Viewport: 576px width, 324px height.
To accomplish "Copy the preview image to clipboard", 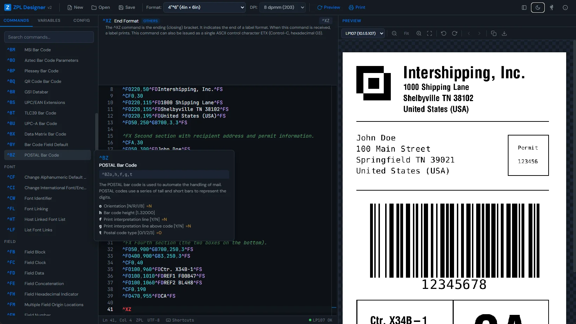I will pyautogui.click(x=493, y=33).
